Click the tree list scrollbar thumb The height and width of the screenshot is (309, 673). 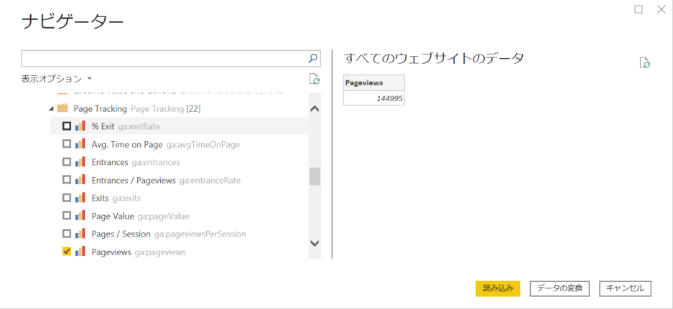(315, 176)
